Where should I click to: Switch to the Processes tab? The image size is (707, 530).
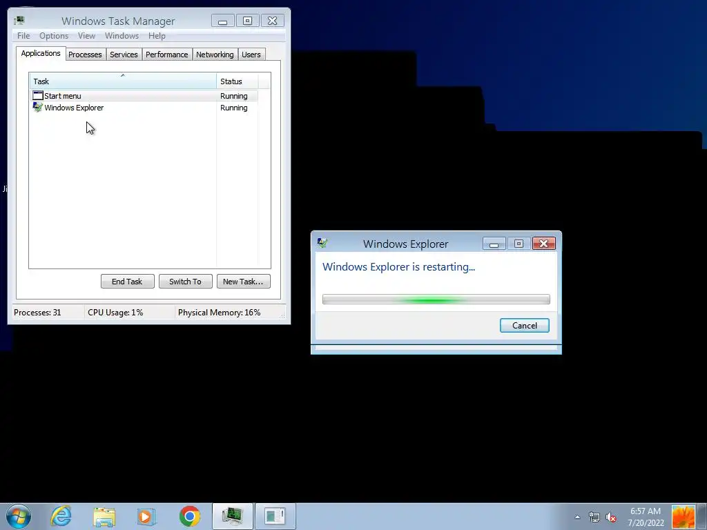tap(85, 55)
